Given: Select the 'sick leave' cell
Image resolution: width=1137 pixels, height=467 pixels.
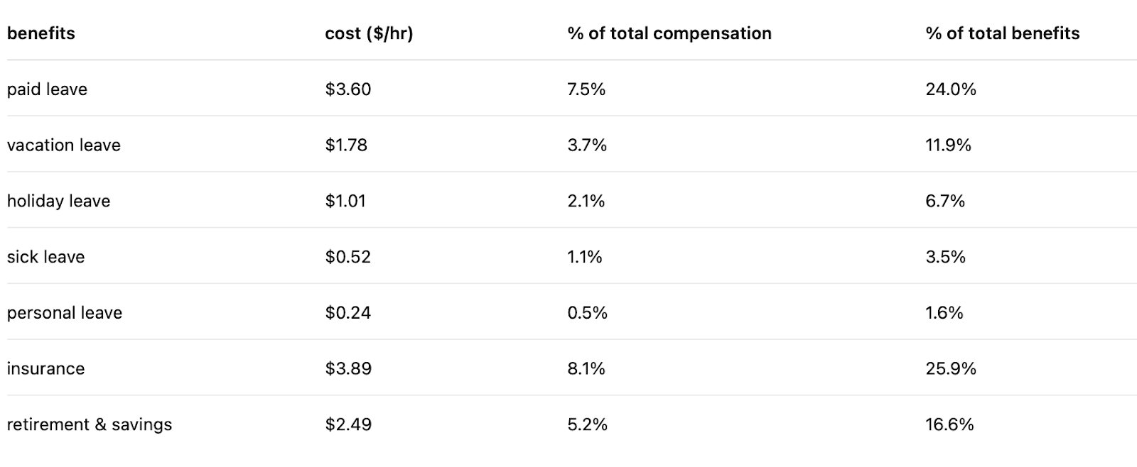Looking at the screenshot, I should coord(45,257).
